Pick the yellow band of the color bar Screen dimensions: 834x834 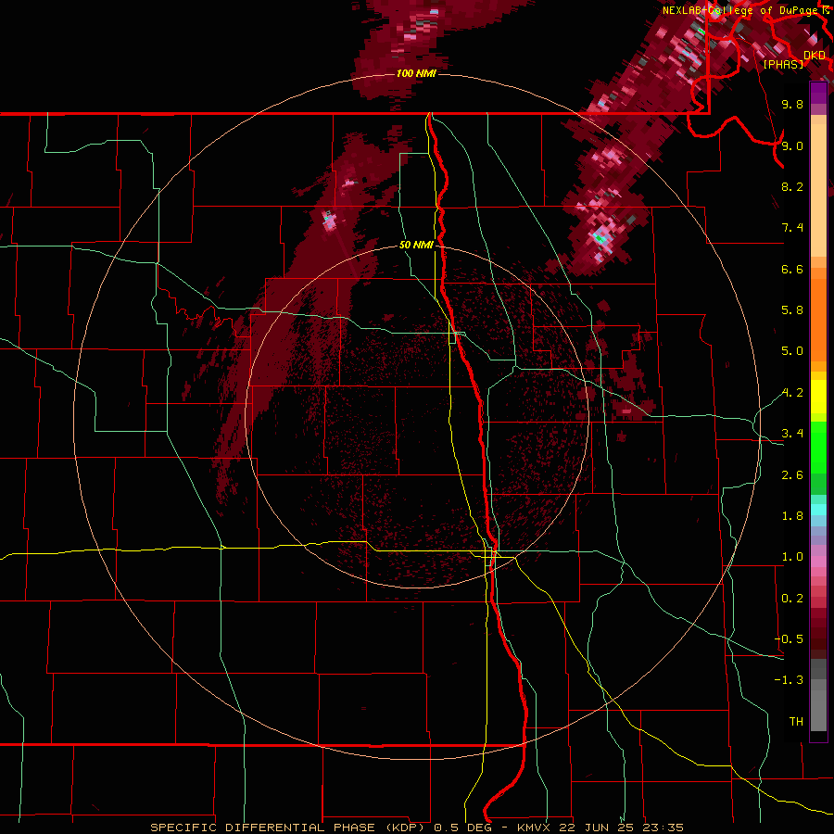(x=818, y=397)
